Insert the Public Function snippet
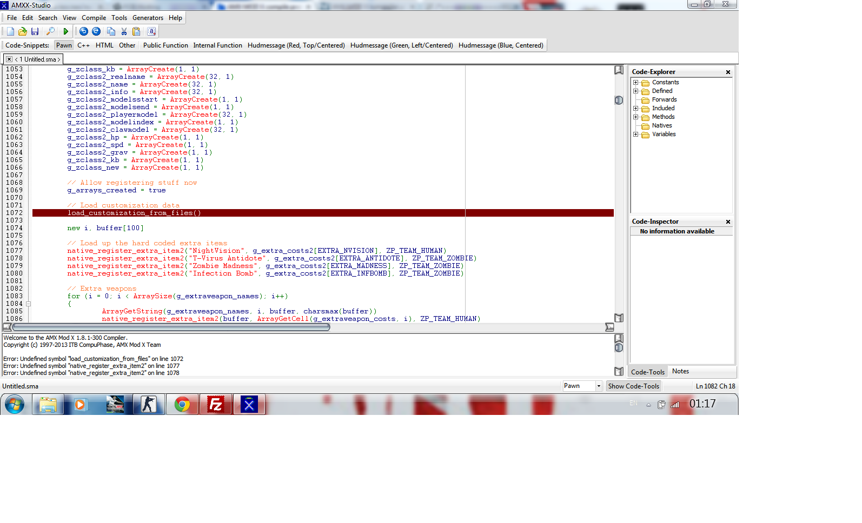The height and width of the screenshot is (523, 862). click(165, 45)
